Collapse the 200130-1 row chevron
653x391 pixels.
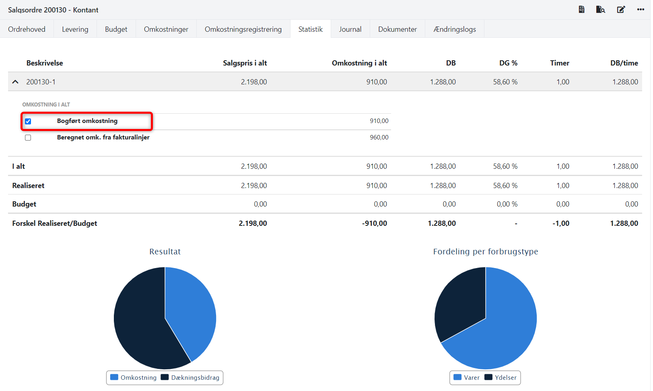click(15, 82)
